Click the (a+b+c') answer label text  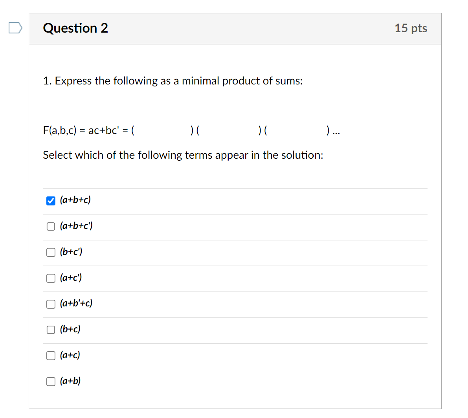(x=76, y=226)
